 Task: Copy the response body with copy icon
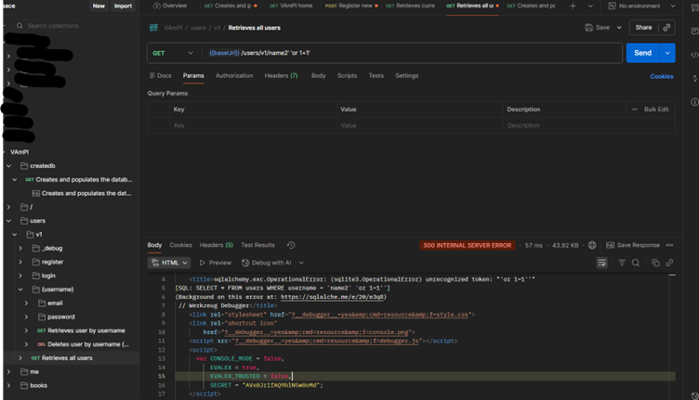655,263
